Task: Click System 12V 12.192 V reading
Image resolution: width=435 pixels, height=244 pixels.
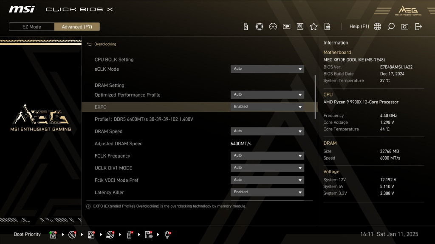Action: [388, 180]
